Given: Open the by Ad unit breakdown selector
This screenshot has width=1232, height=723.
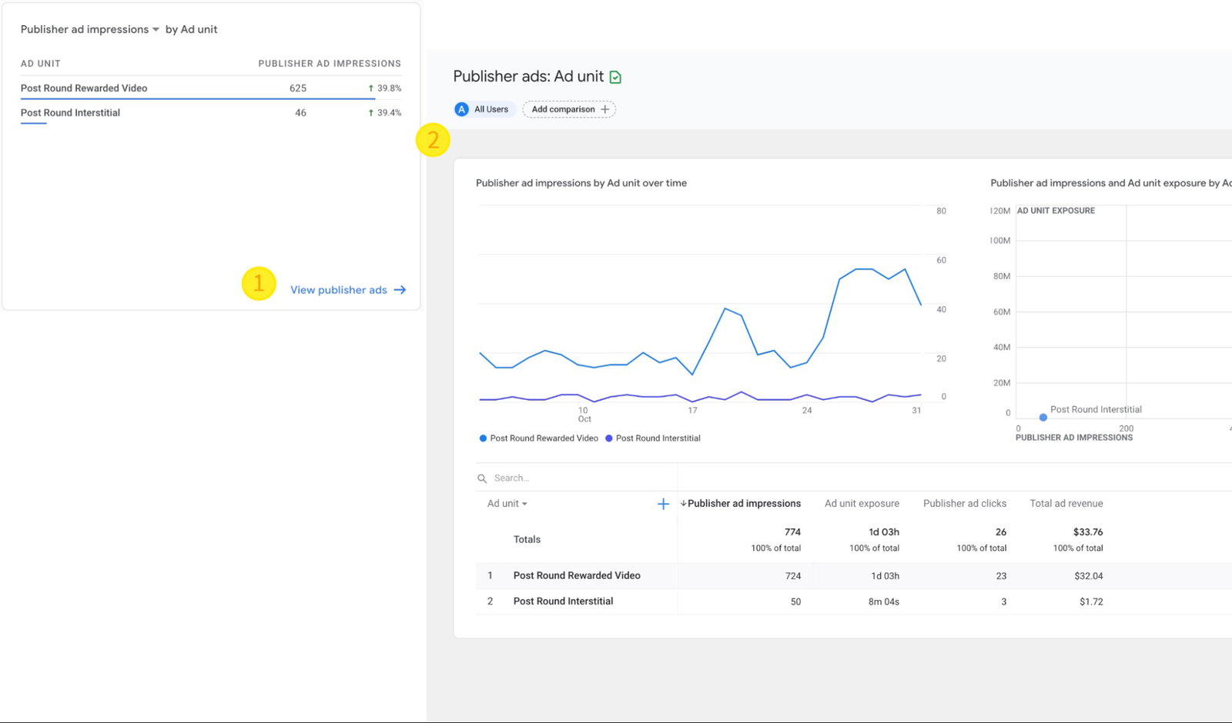Looking at the screenshot, I should pos(191,28).
